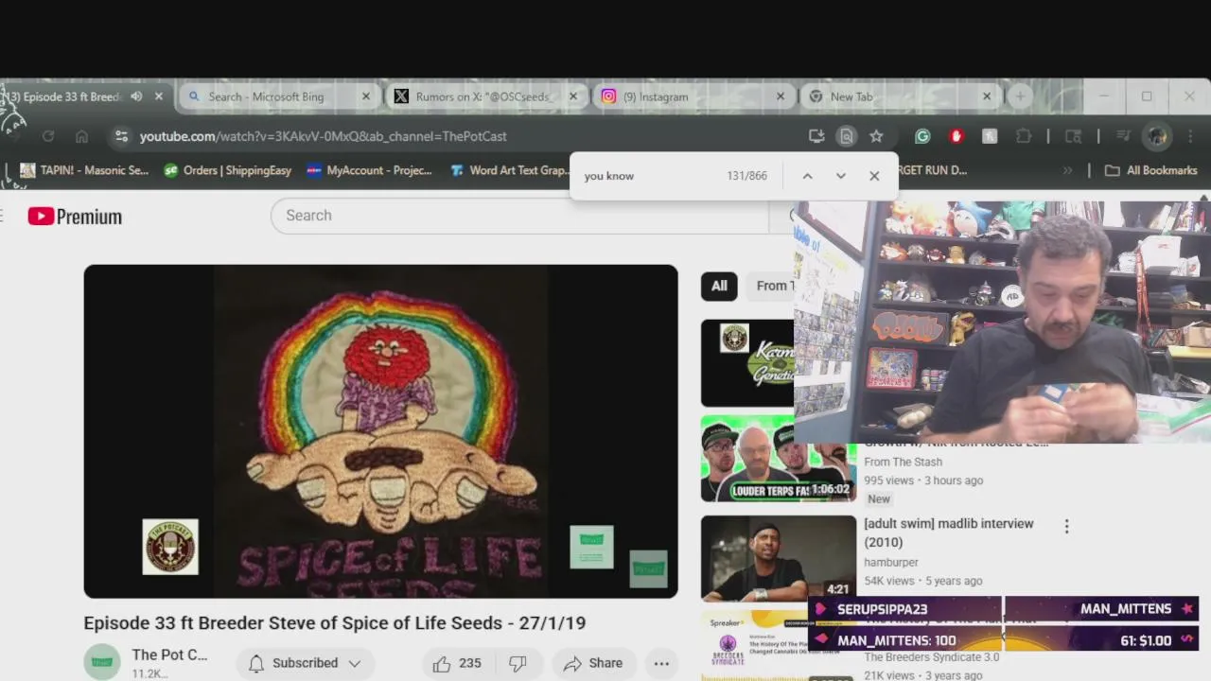Image resolution: width=1211 pixels, height=681 pixels.
Task: Open The Pot C... channel name link
Action: pyautogui.click(x=169, y=655)
